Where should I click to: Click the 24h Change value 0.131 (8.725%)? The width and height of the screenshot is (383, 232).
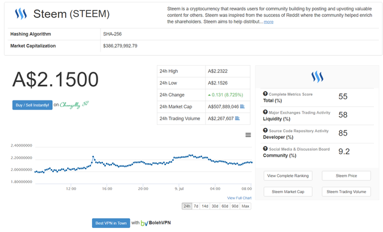coord(227,94)
